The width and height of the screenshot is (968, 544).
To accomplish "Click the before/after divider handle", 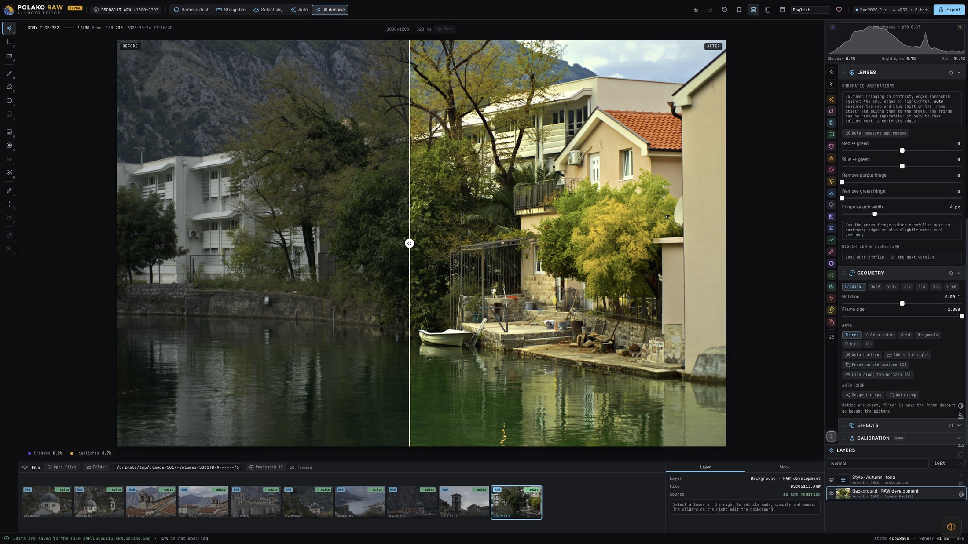I will point(409,243).
